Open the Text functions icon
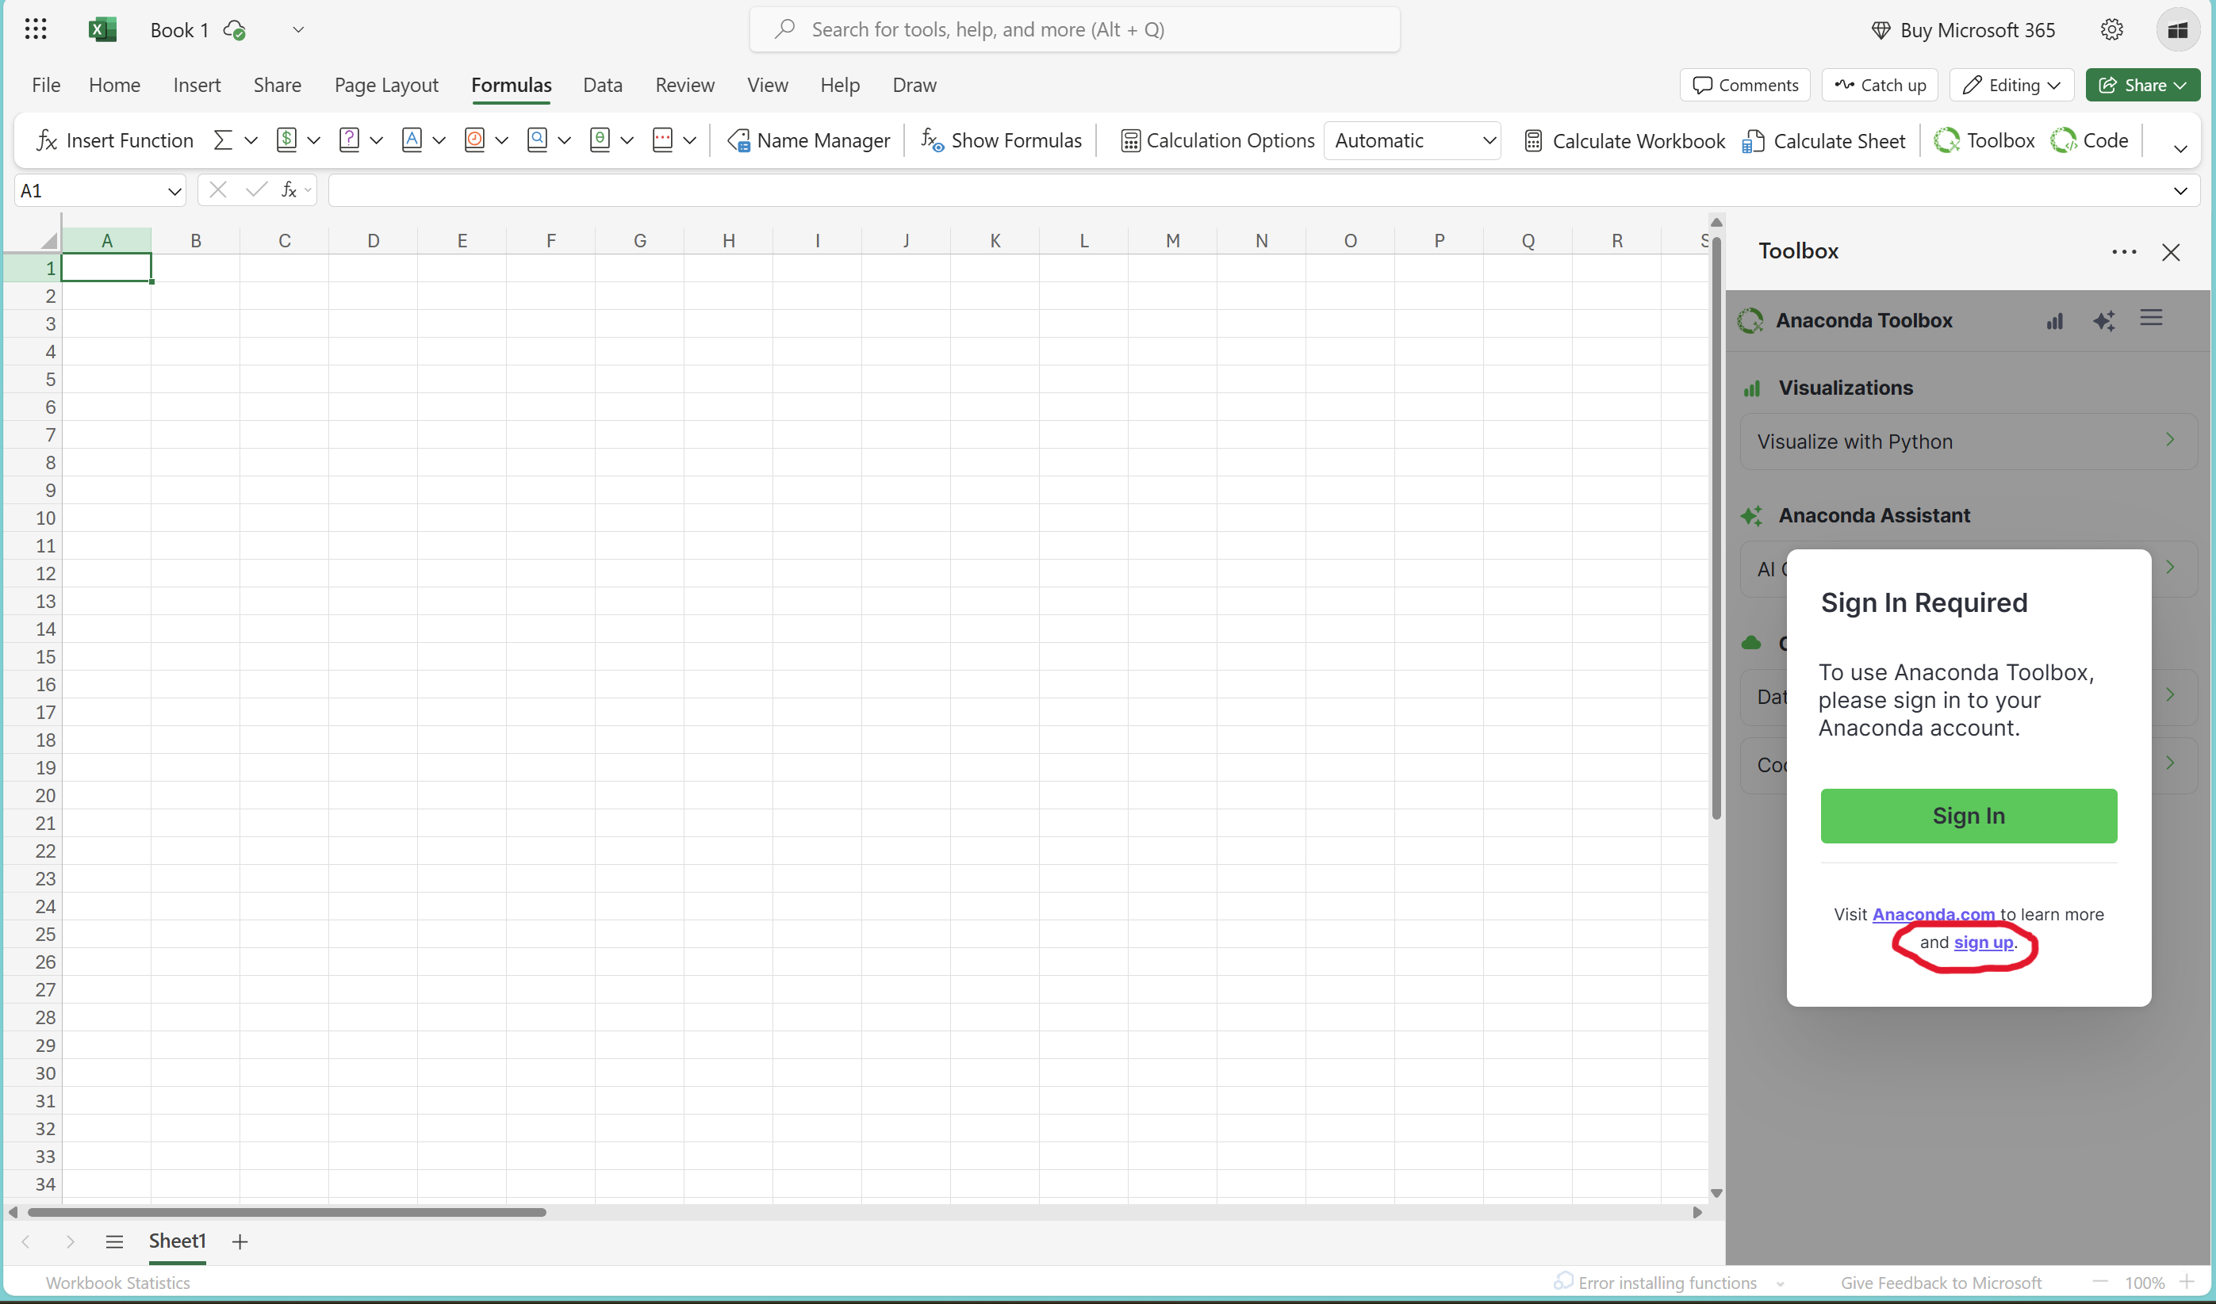 pyautogui.click(x=412, y=140)
